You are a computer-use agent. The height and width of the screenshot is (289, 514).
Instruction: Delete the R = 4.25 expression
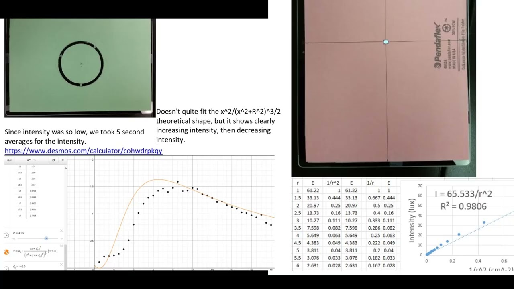click(61, 231)
